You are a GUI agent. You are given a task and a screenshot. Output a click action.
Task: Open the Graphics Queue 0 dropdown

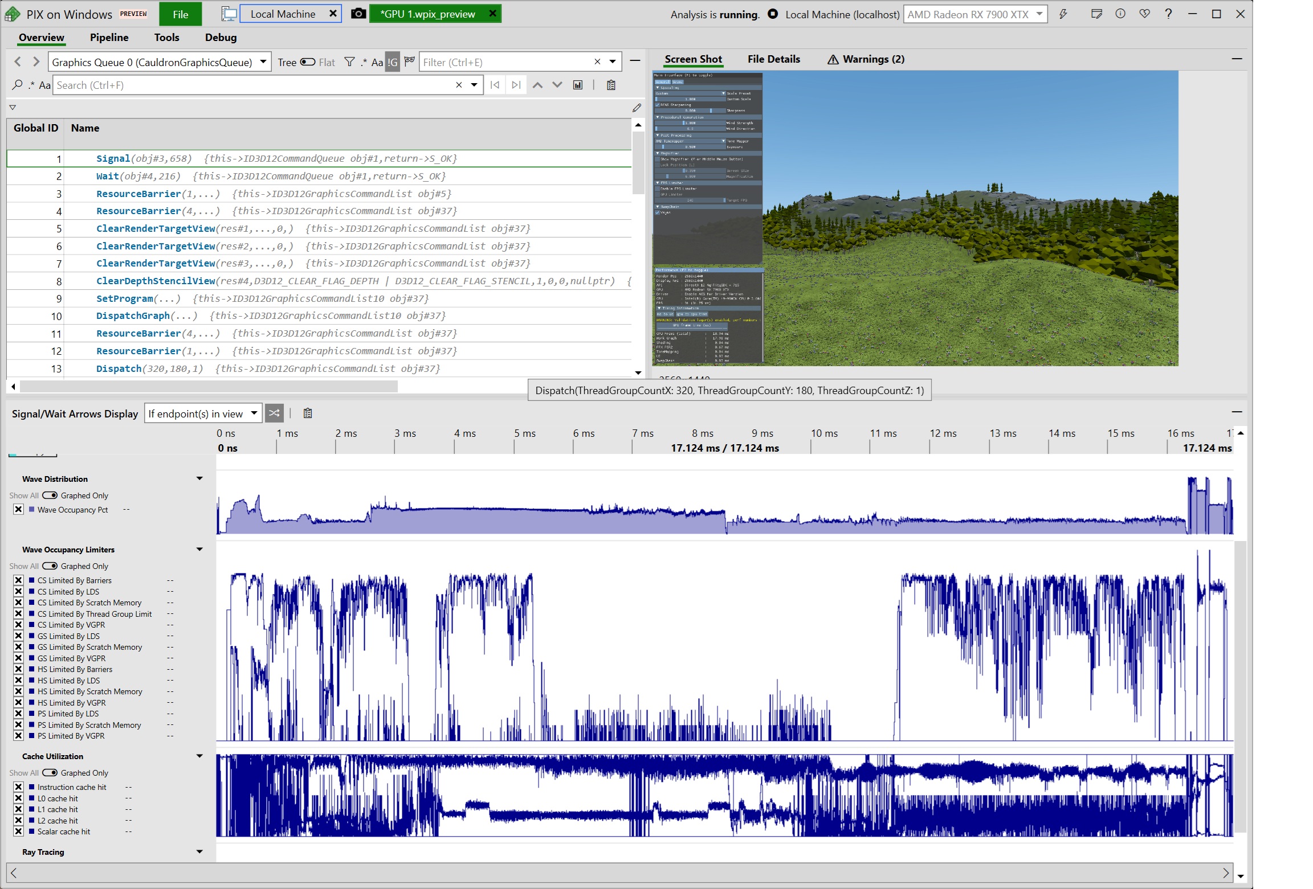(x=263, y=62)
